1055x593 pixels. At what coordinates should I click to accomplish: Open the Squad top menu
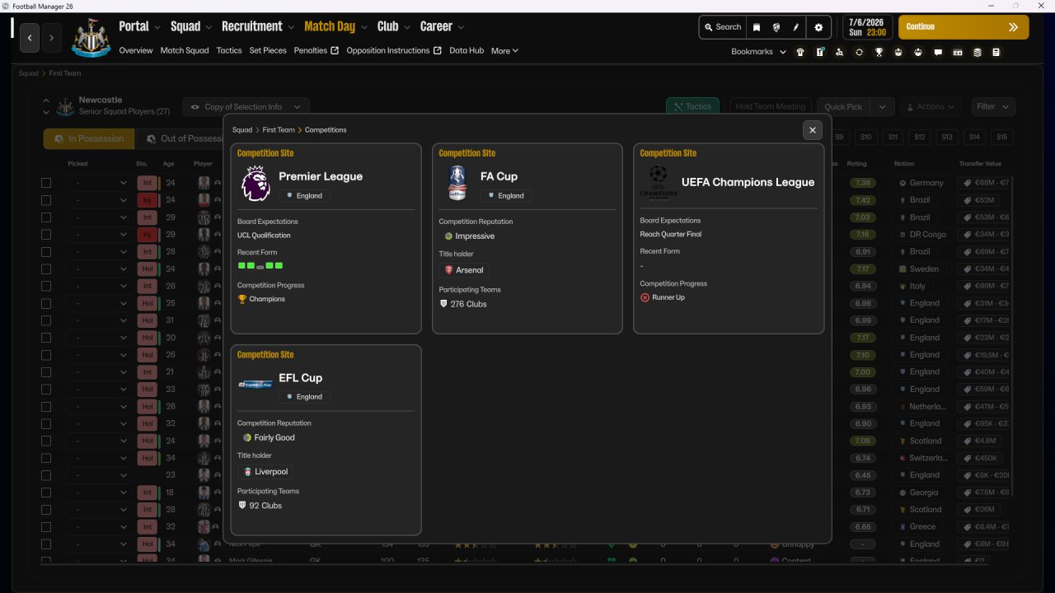click(x=185, y=26)
